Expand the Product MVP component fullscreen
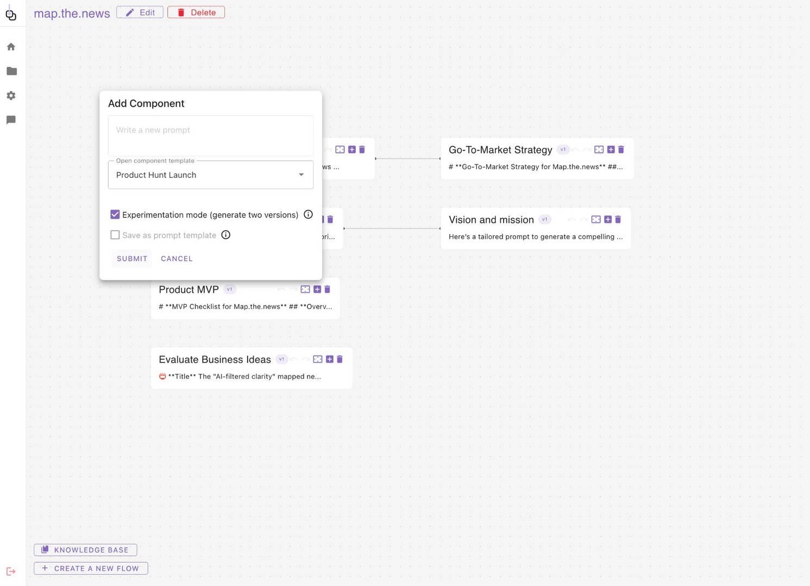 (x=305, y=290)
